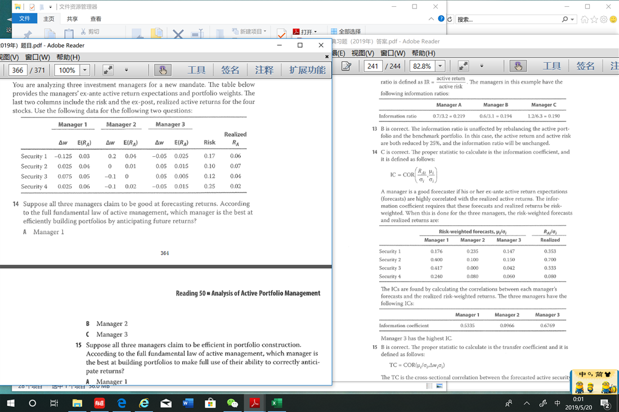Toggle the quick access properties checkmark icon

click(32, 7)
